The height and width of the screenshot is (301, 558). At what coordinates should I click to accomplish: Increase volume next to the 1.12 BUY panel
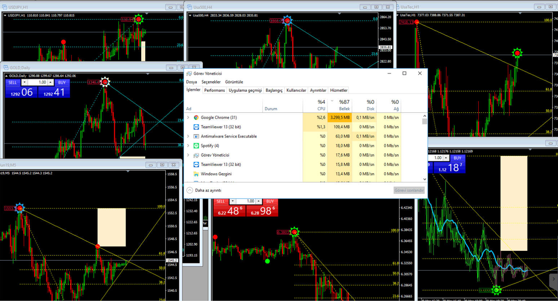[446, 158]
